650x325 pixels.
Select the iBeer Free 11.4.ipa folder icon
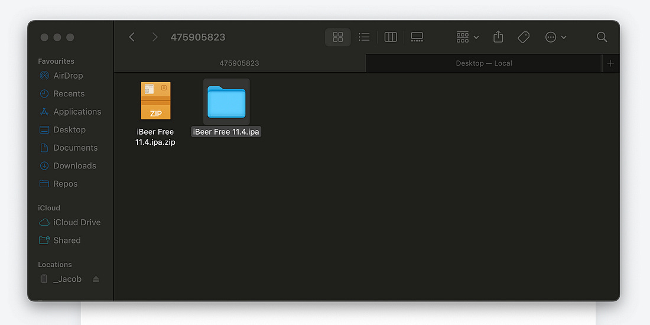tap(226, 102)
